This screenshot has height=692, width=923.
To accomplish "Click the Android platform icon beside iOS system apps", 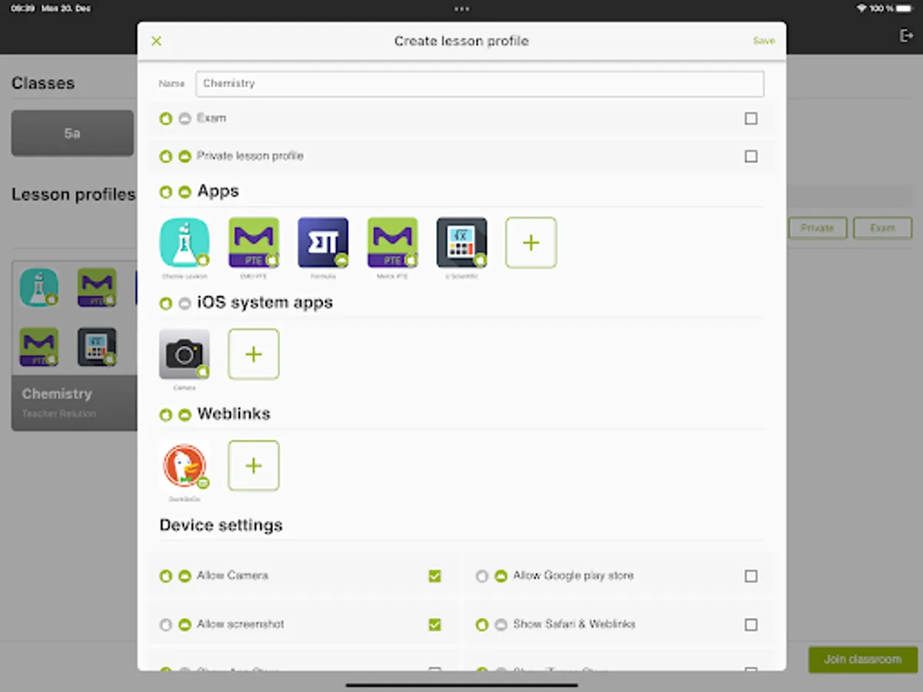I will coord(185,304).
